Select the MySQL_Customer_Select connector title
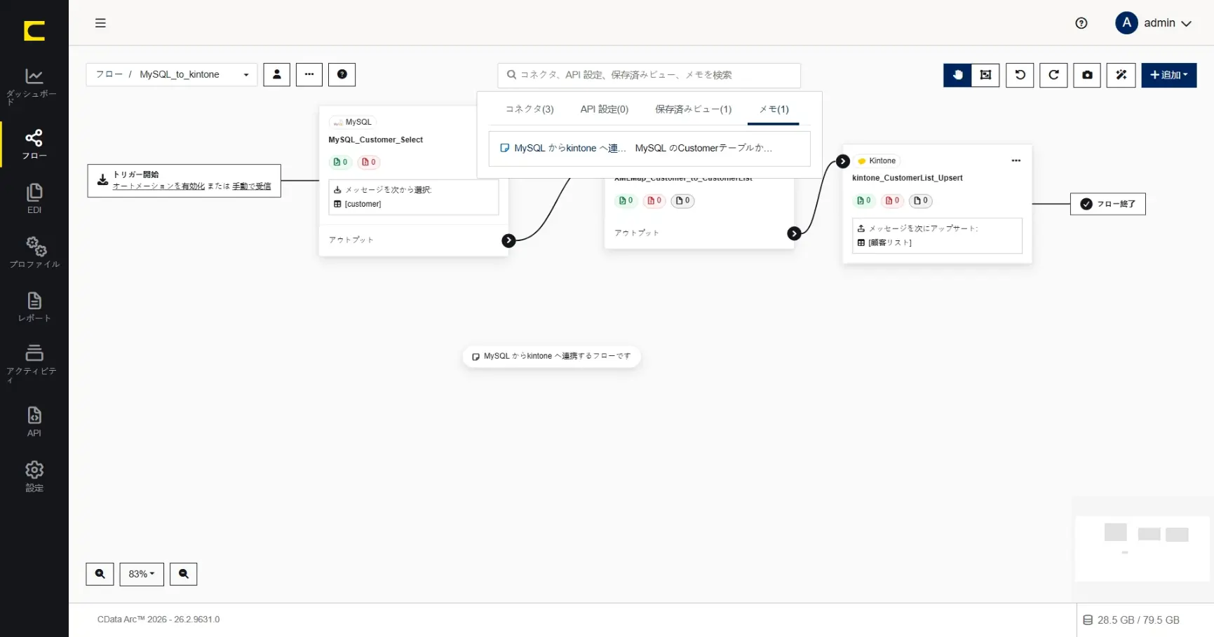 (376, 140)
